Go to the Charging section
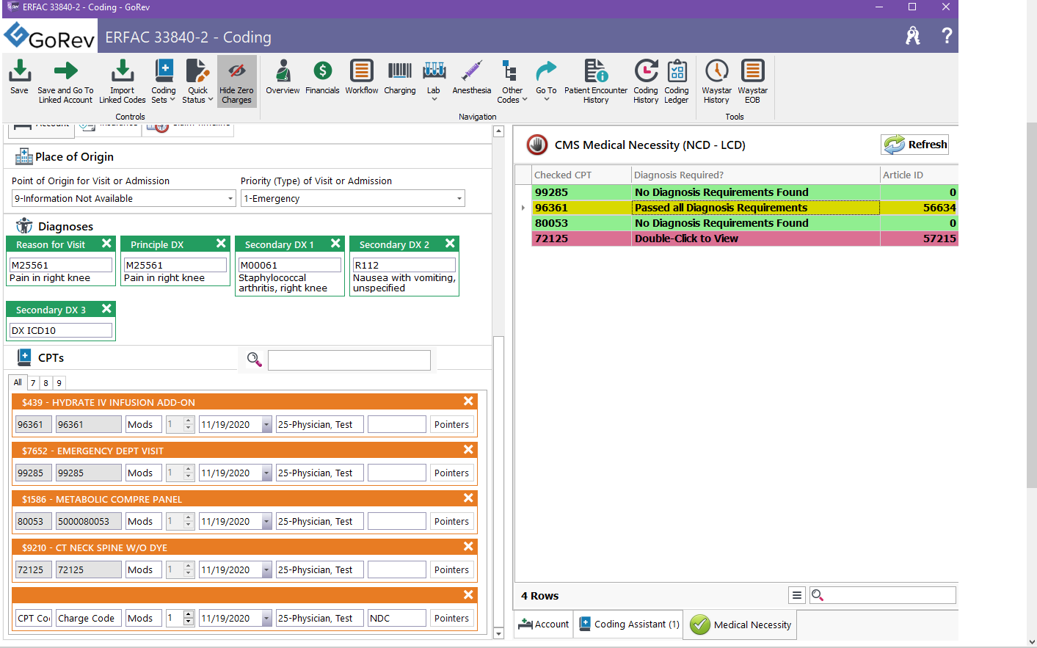Viewport: 1037px width, 648px height. click(x=400, y=78)
